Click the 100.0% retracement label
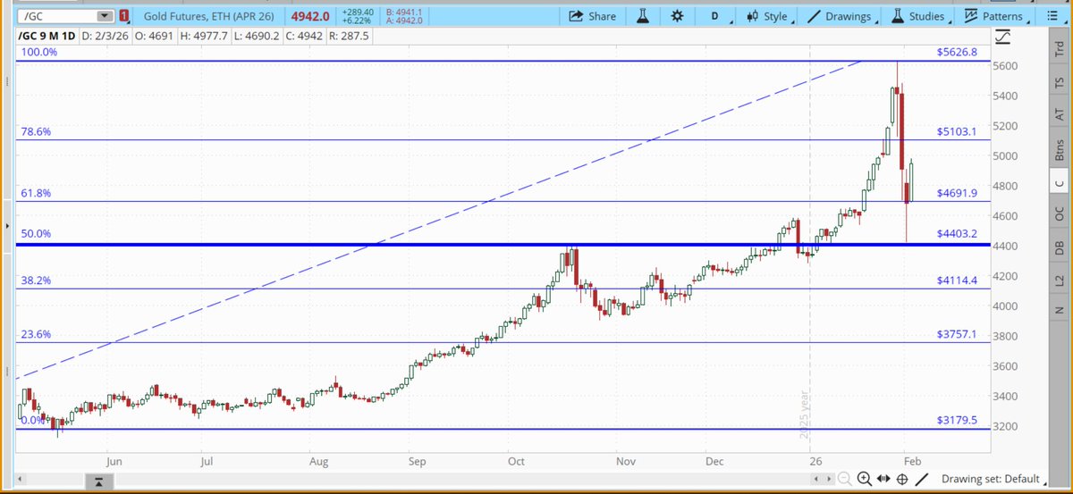The width and height of the screenshot is (1073, 494). coord(38,53)
